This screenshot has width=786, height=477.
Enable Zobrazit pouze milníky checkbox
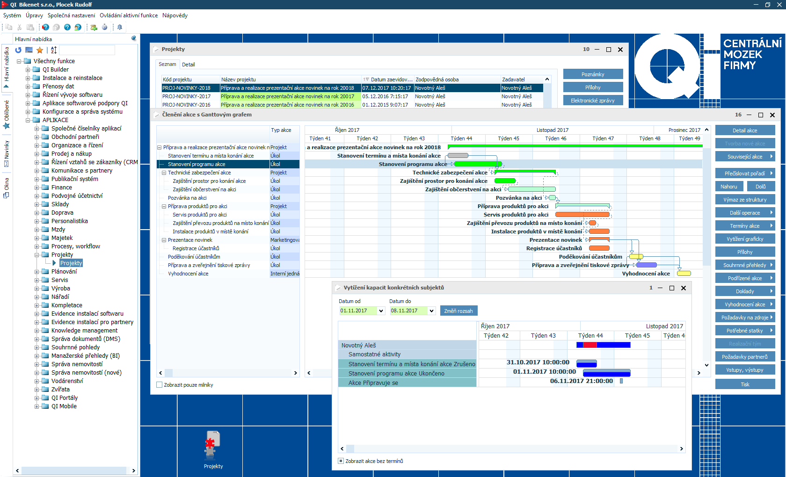(x=159, y=385)
